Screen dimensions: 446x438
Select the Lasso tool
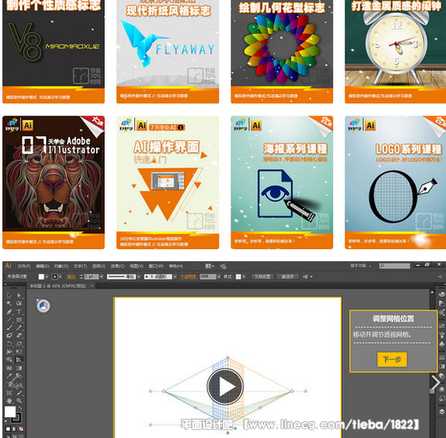point(19,303)
